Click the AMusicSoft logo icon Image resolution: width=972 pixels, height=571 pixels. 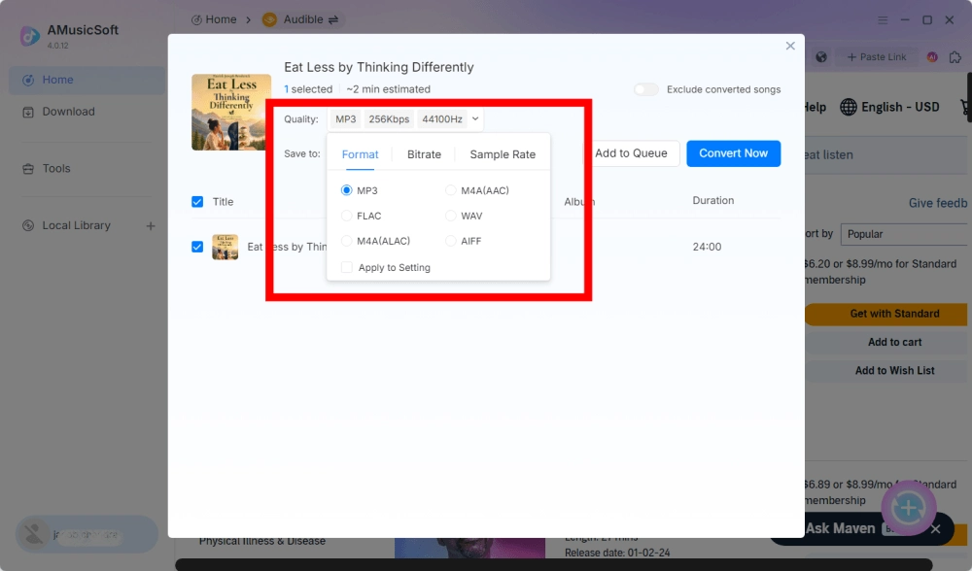30,36
